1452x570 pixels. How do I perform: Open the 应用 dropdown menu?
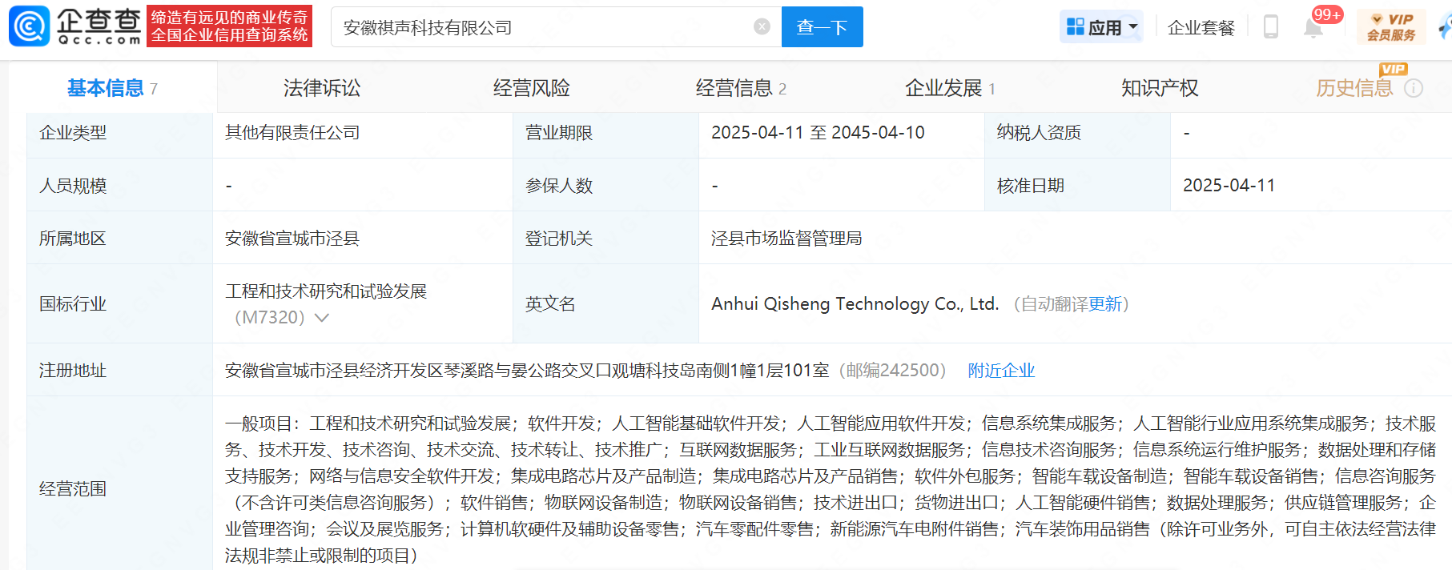1102,27
